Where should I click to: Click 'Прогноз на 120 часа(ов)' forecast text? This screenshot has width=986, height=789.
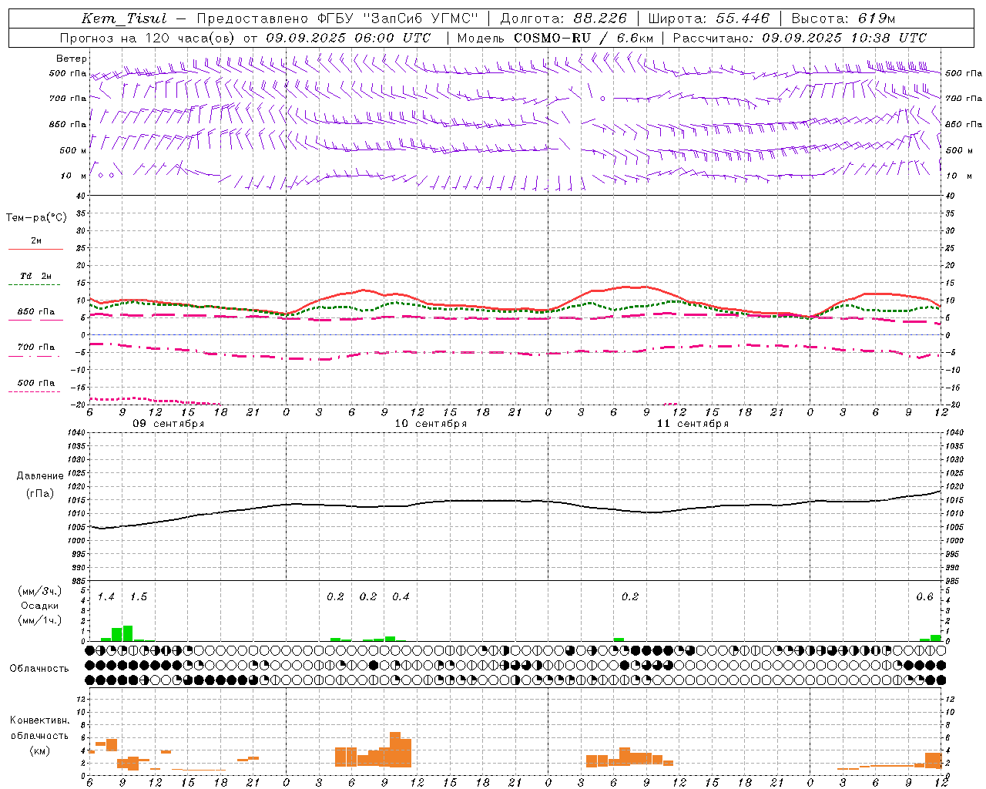point(149,38)
